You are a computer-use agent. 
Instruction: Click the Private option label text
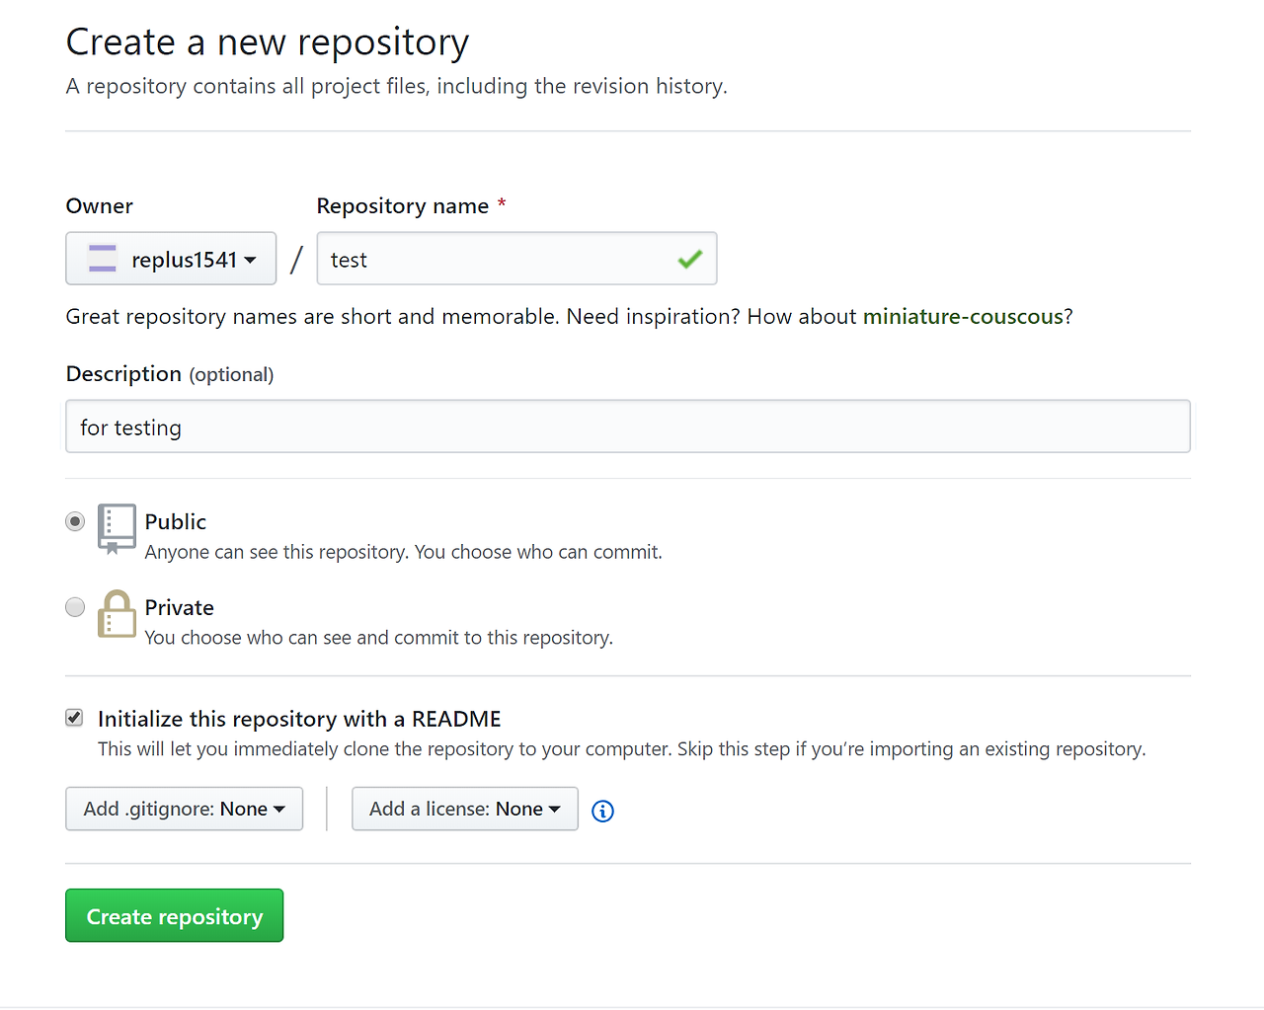(180, 607)
